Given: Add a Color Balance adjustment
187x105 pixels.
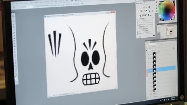Looking at the screenshot, I should (144, 11).
